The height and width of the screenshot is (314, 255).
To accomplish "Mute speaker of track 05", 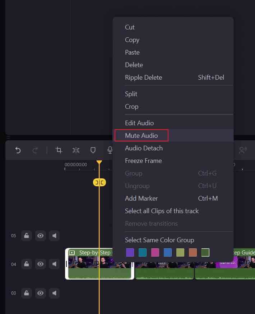I will (54, 235).
